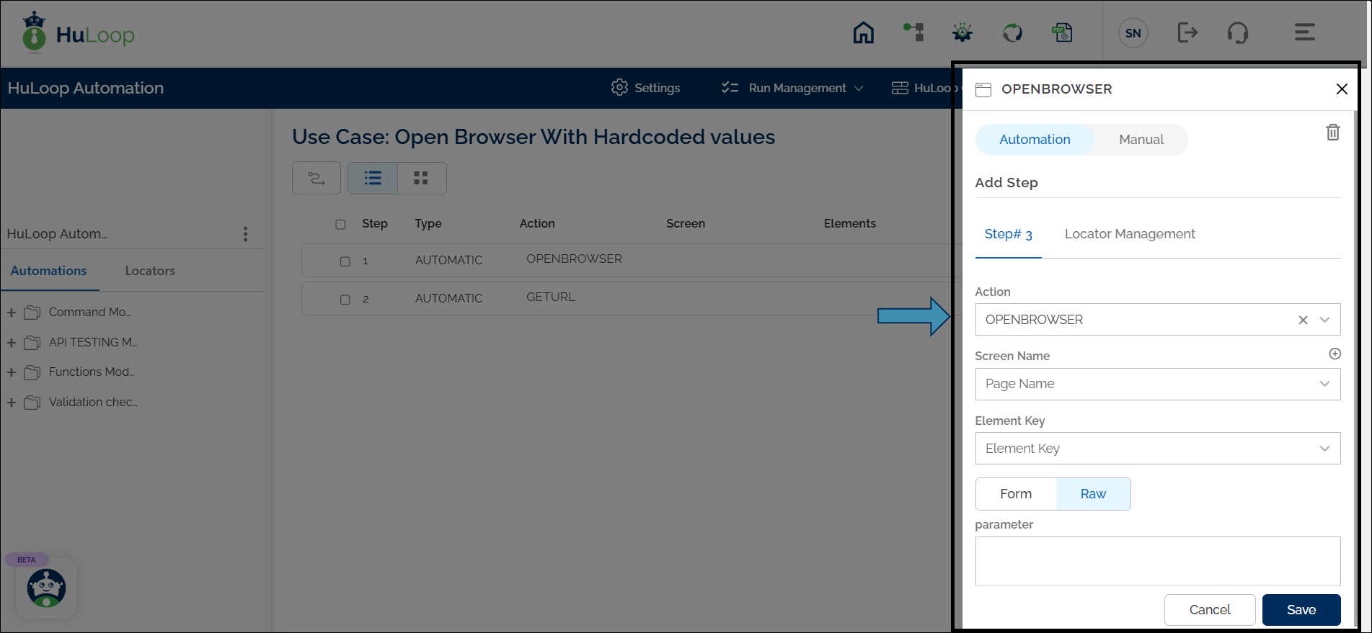Open the Action OPENBROWSER dropdown
The width and height of the screenshot is (1372, 633).
tap(1324, 320)
